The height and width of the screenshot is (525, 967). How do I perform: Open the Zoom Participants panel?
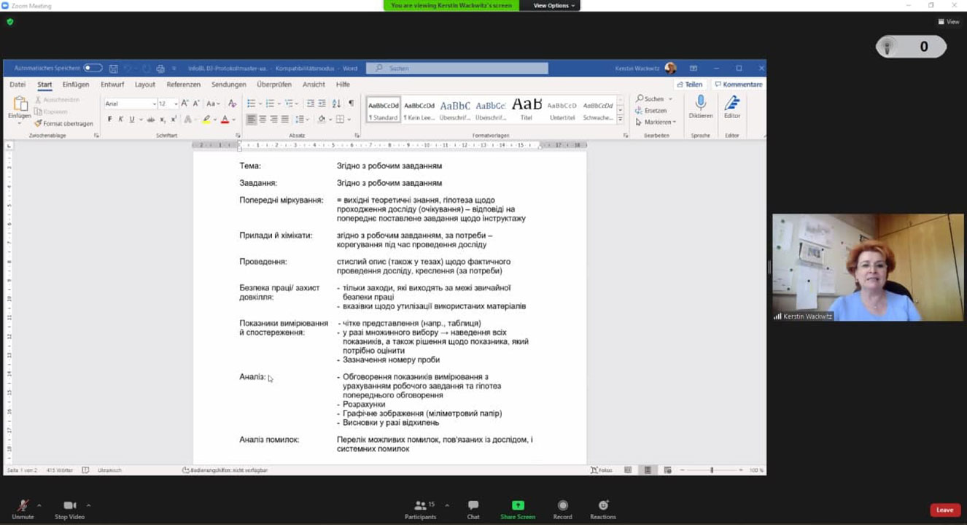[420, 508]
